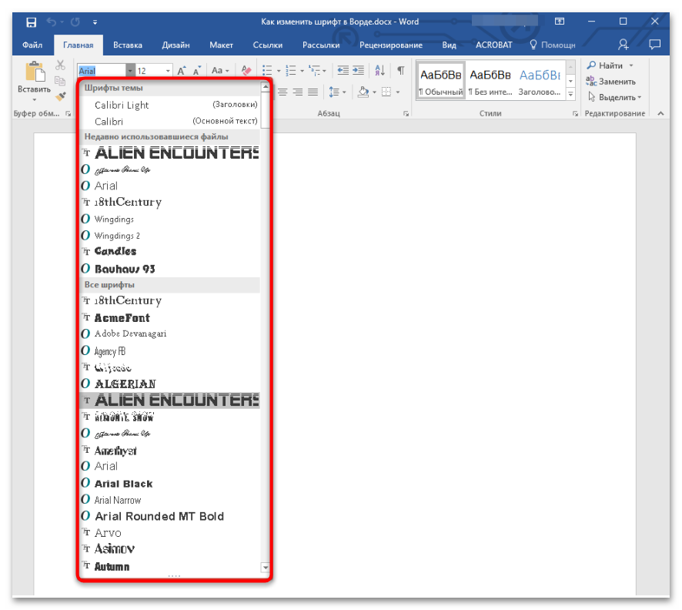This screenshot has width=682, height=610.
Task: Select the Обычный style thumbnail
Action: coord(441,81)
